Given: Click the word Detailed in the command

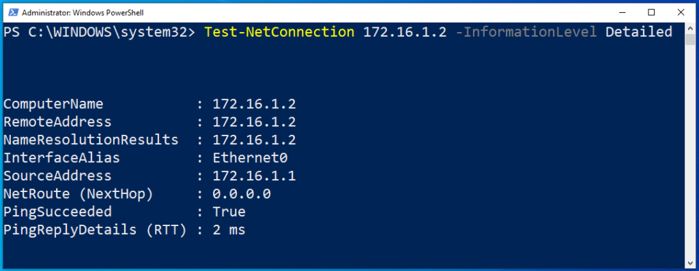Looking at the screenshot, I should [639, 32].
